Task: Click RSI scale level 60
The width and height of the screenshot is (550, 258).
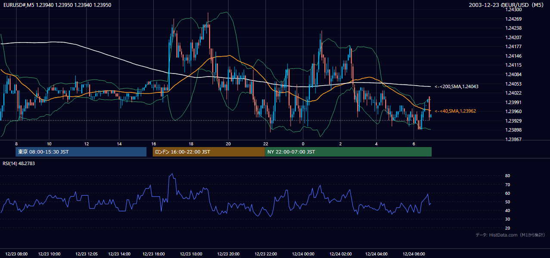Action: tap(507, 193)
